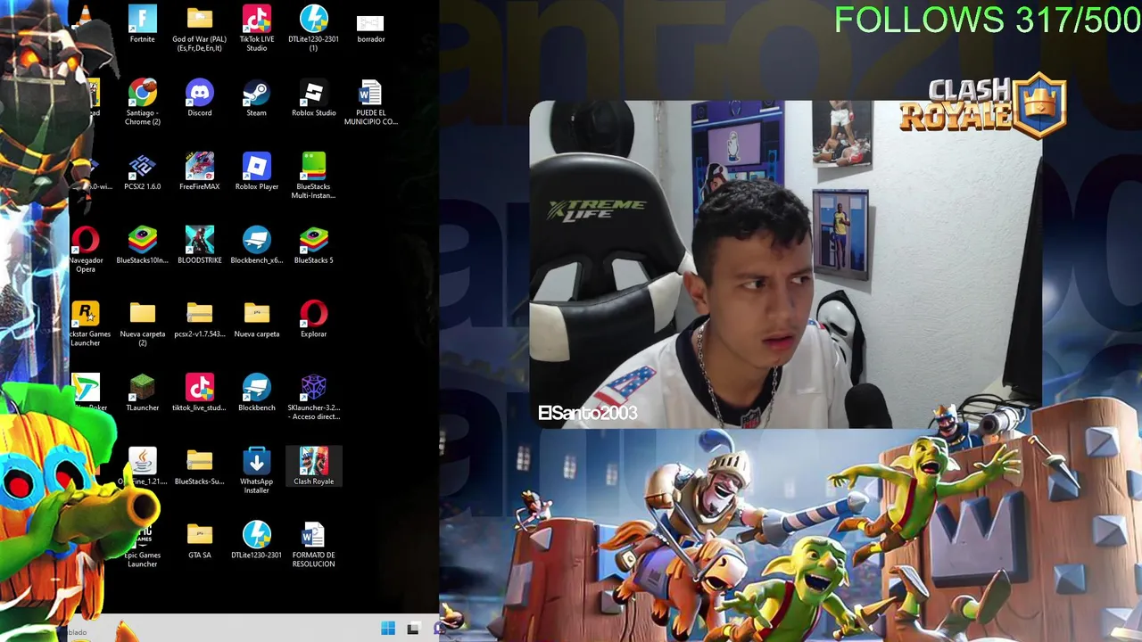Open the Nueva carpeta folder

point(257,320)
